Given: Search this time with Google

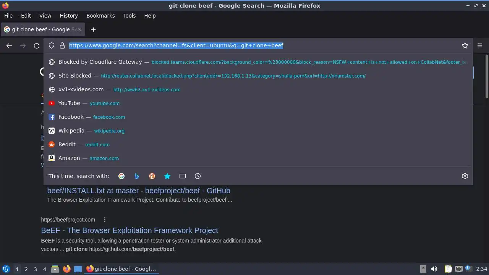Looking at the screenshot, I should (121, 176).
